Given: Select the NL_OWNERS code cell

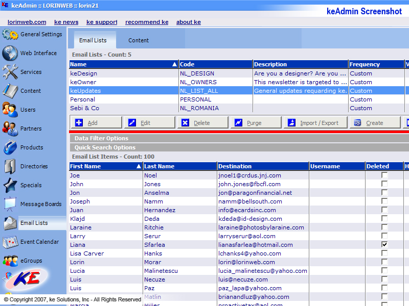Looking at the screenshot, I should pyautogui.click(x=216, y=82).
